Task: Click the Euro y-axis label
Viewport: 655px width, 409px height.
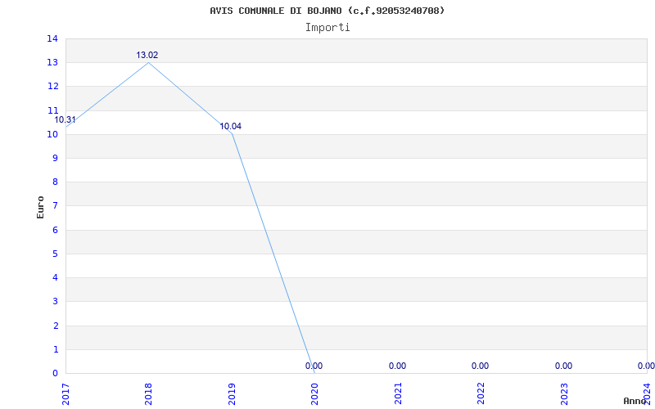Action: [x=40, y=207]
